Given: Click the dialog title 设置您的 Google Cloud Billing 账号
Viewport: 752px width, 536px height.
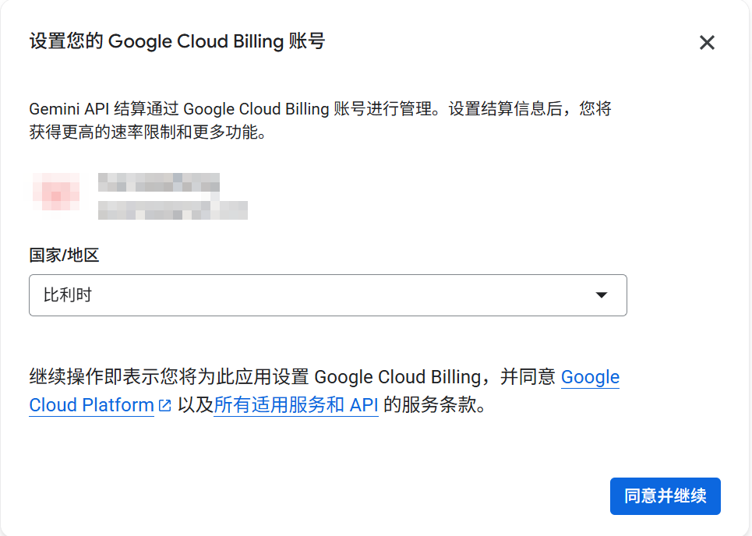Looking at the screenshot, I should [x=178, y=41].
